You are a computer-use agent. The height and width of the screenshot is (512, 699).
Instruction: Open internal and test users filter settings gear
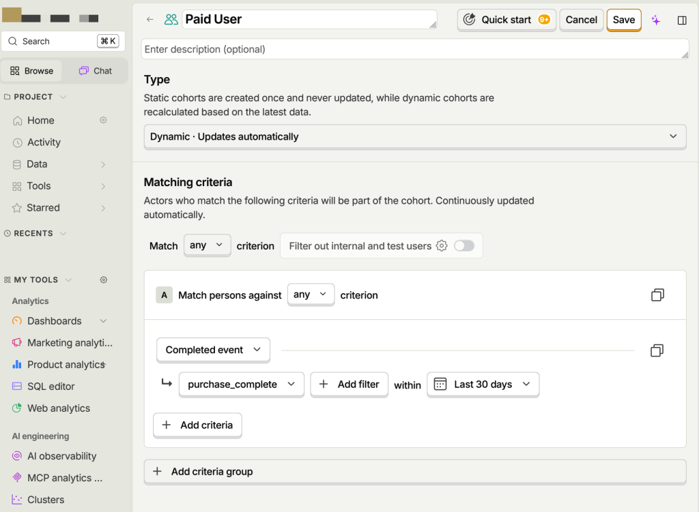click(x=442, y=245)
